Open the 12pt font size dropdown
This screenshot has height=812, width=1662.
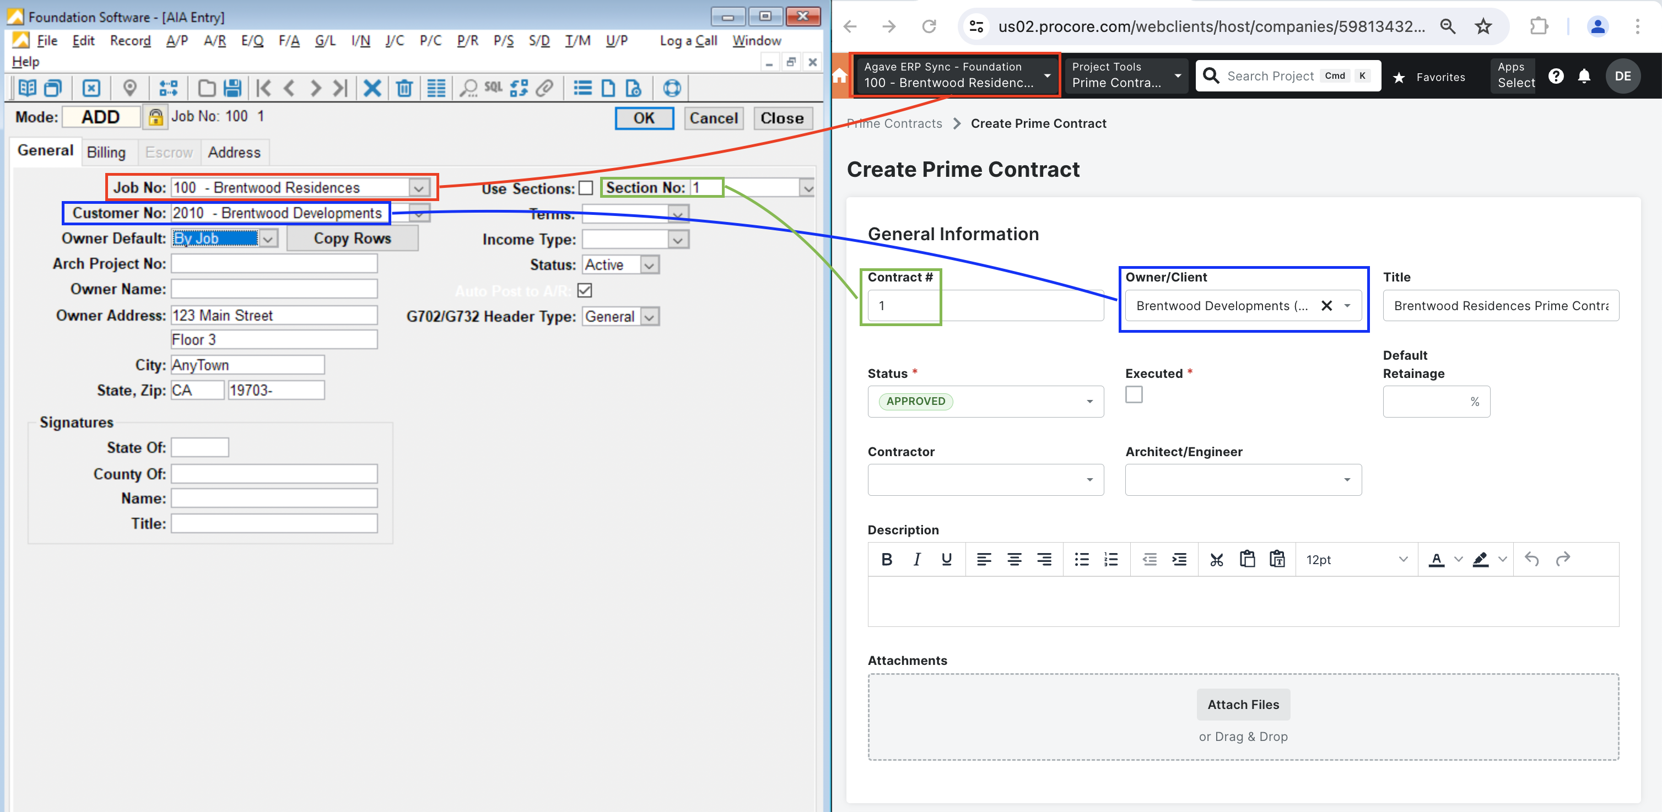pyautogui.click(x=1356, y=559)
